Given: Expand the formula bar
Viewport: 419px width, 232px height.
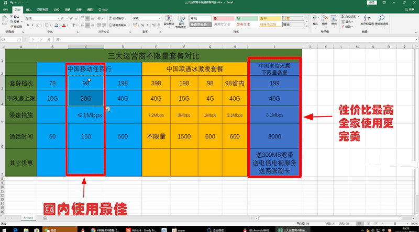Looking at the screenshot, I should [416, 40].
